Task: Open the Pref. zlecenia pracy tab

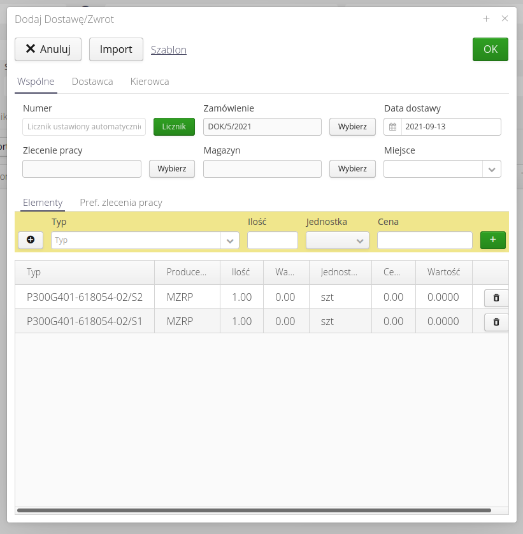Action: pyautogui.click(x=121, y=203)
